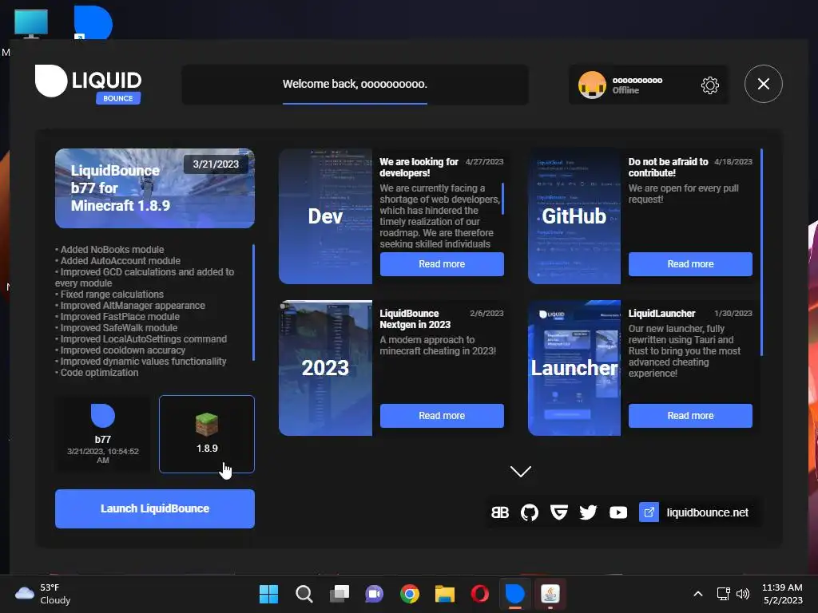Click the Launcher news thumbnail
This screenshot has height=613, width=818.
(574, 368)
